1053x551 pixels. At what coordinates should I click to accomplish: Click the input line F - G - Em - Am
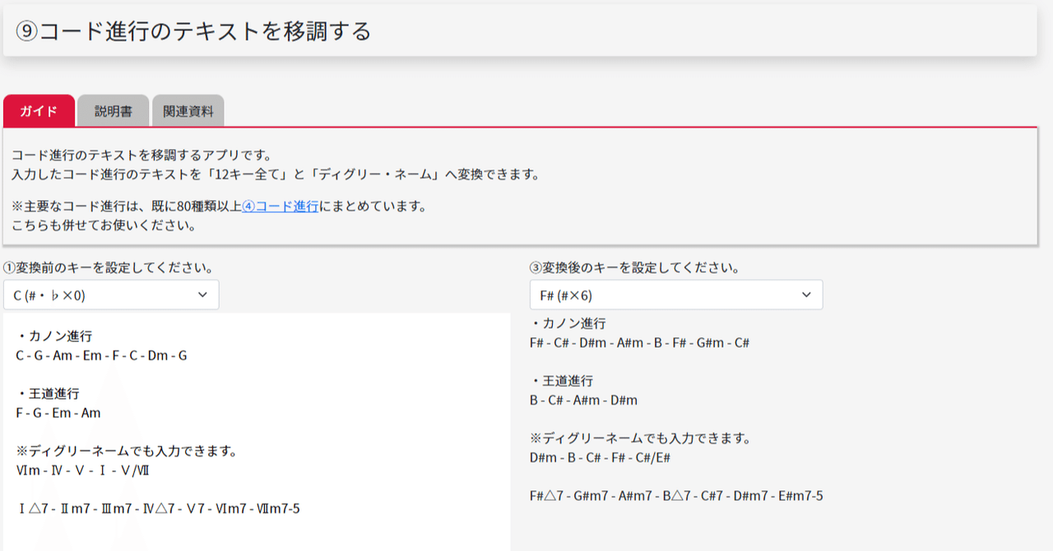point(58,413)
